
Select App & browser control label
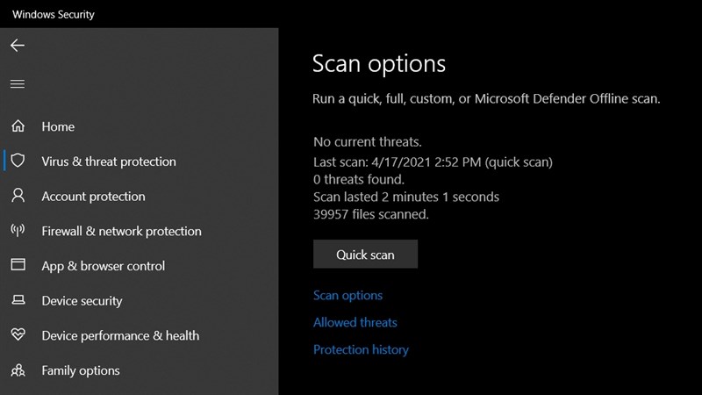click(103, 266)
